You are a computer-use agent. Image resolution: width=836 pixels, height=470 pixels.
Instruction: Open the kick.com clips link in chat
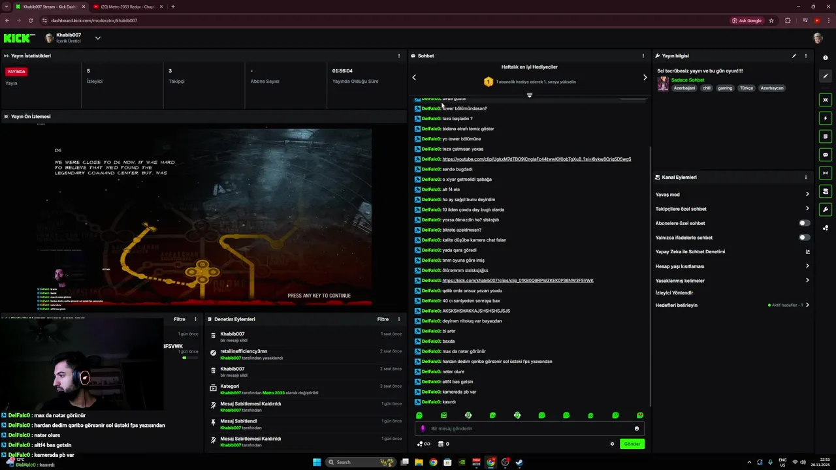(x=518, y=281)
